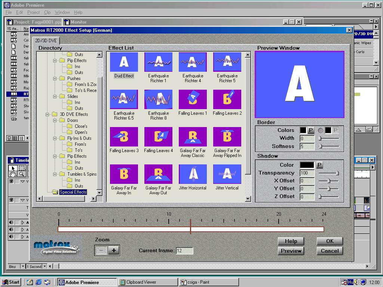Select the round radio button in Border Colors
The height and width of the screenshot is (287, 383).
click(320, 130)
